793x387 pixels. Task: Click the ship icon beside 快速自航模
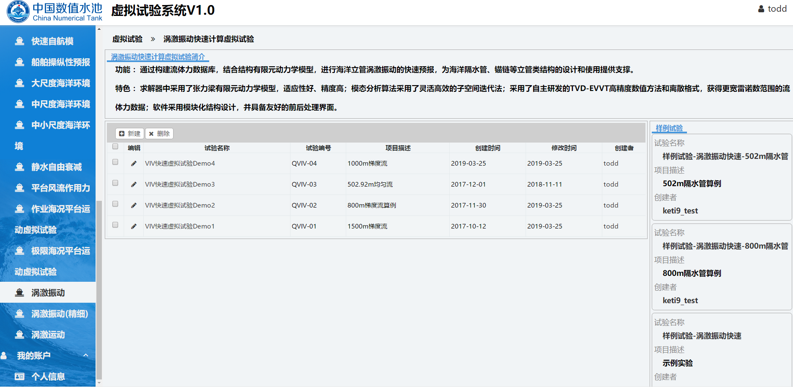coord(19,41)
